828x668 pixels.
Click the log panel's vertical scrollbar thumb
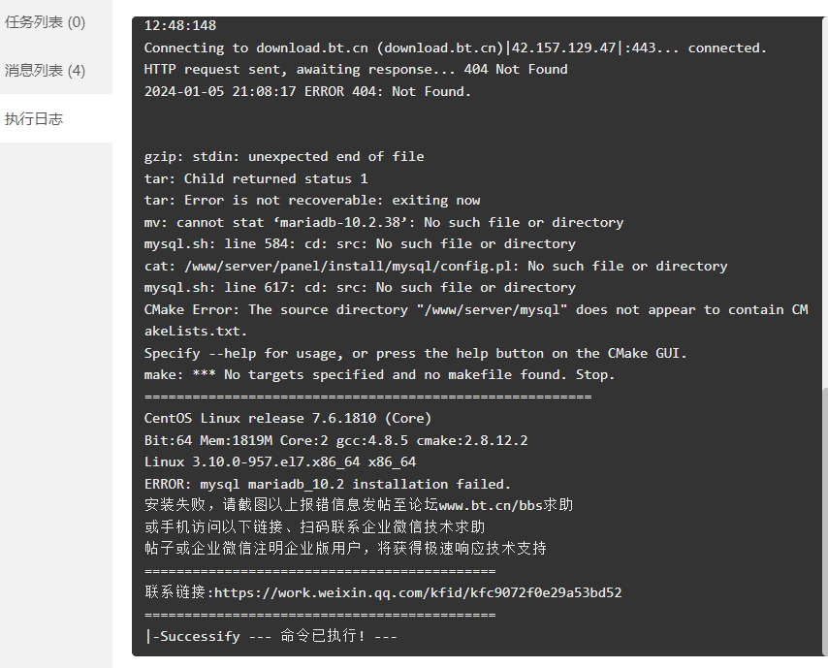824,522
